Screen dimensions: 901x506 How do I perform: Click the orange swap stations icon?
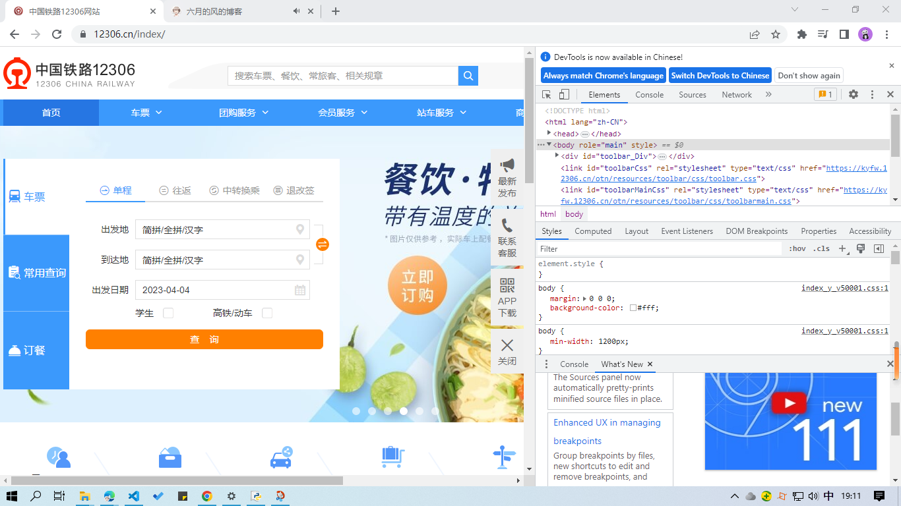tap(323, 244)
